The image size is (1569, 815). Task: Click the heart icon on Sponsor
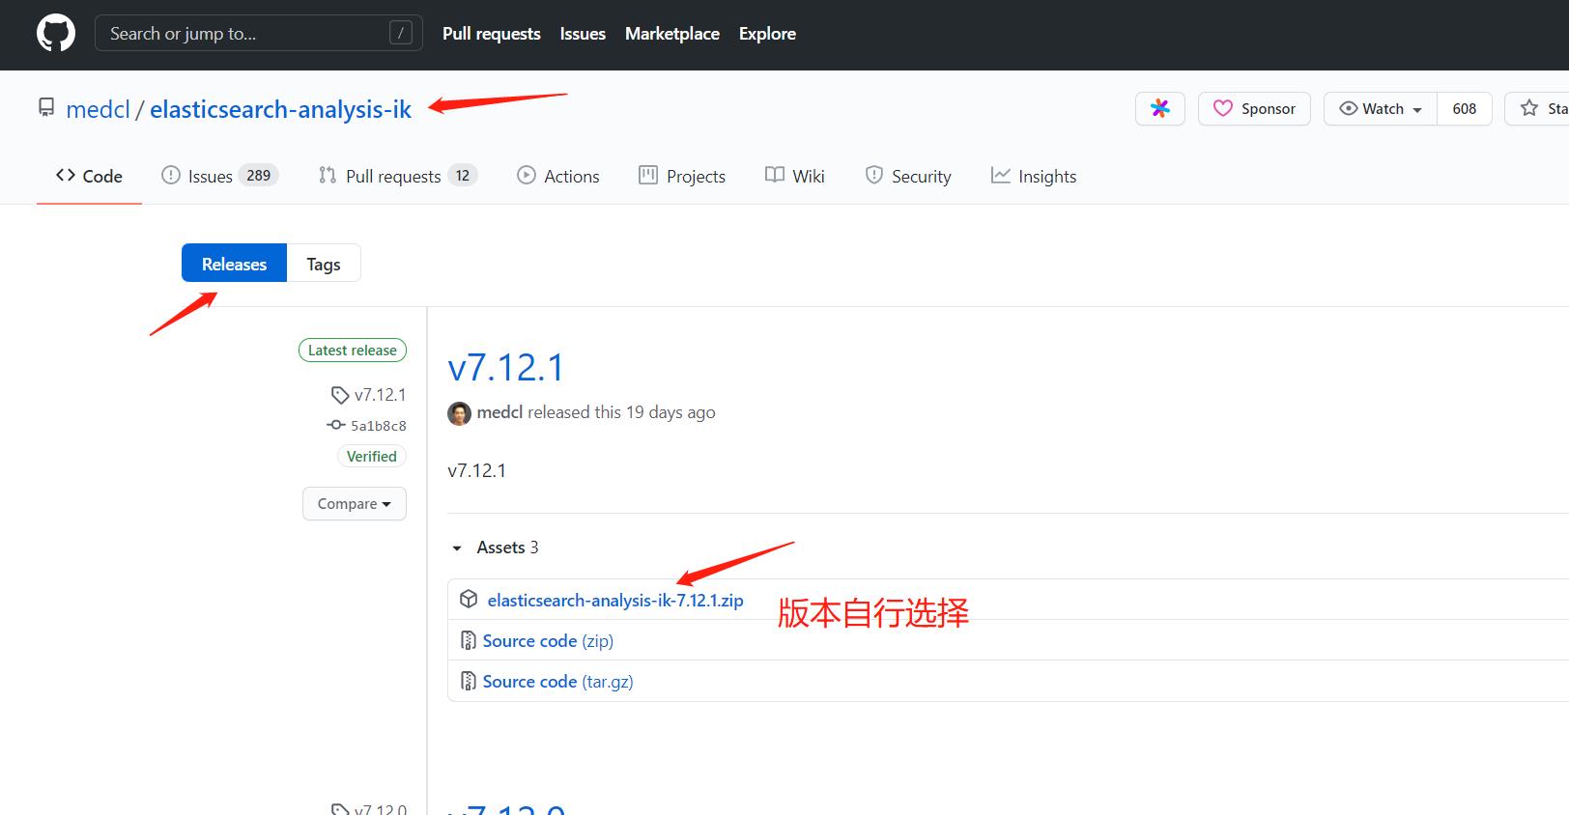click(1223, 108)
